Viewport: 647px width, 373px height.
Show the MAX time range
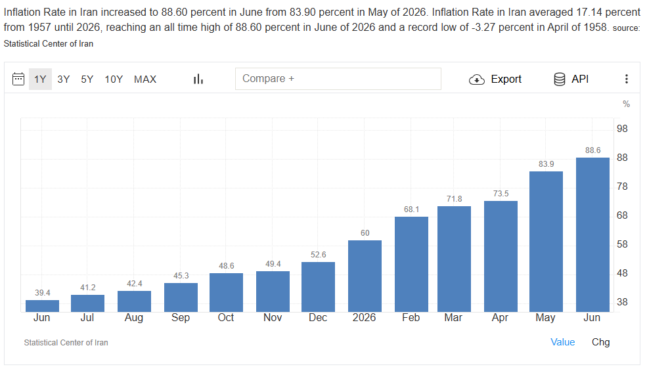pos(145,79)
